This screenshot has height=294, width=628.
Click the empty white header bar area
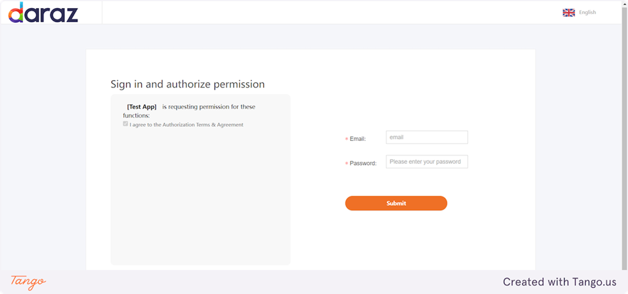[x=335, y=12]
